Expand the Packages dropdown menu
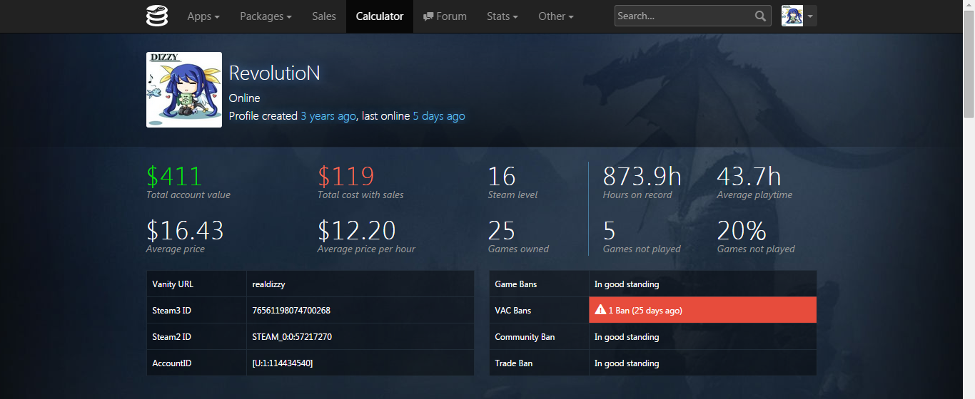 tap(266, 16)
